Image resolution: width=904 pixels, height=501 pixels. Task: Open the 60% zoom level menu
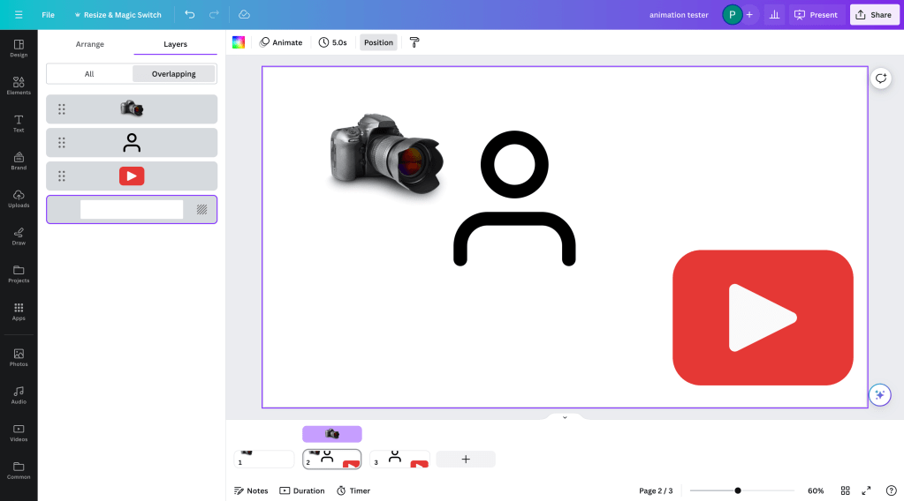(x=816, y=490)
